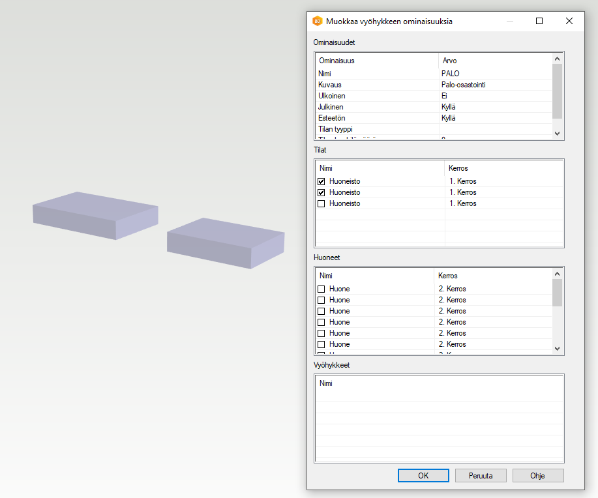Confirm changes with the OK button
This screenshot has height=498, width=598.
[x=423, y=475]
